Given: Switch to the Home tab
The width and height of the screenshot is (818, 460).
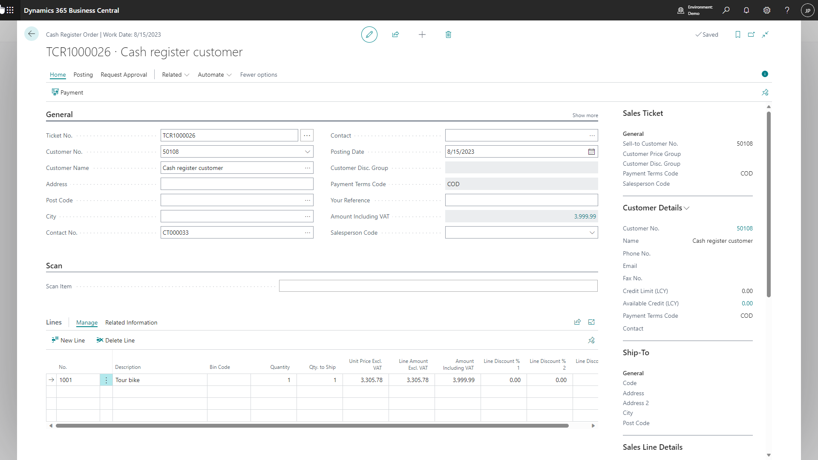Looking at the screenshot, I should (x=58, y=75).
